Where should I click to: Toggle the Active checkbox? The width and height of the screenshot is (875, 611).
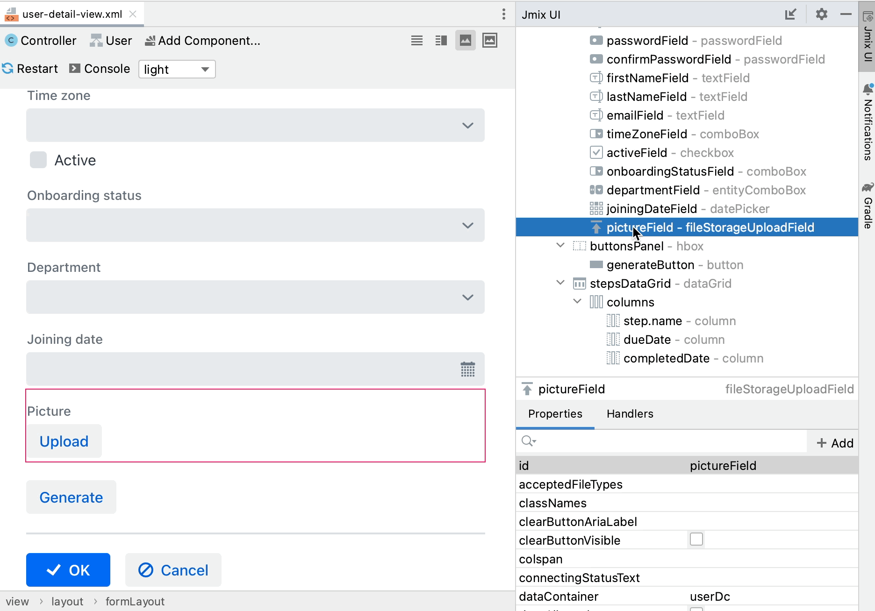38,160
